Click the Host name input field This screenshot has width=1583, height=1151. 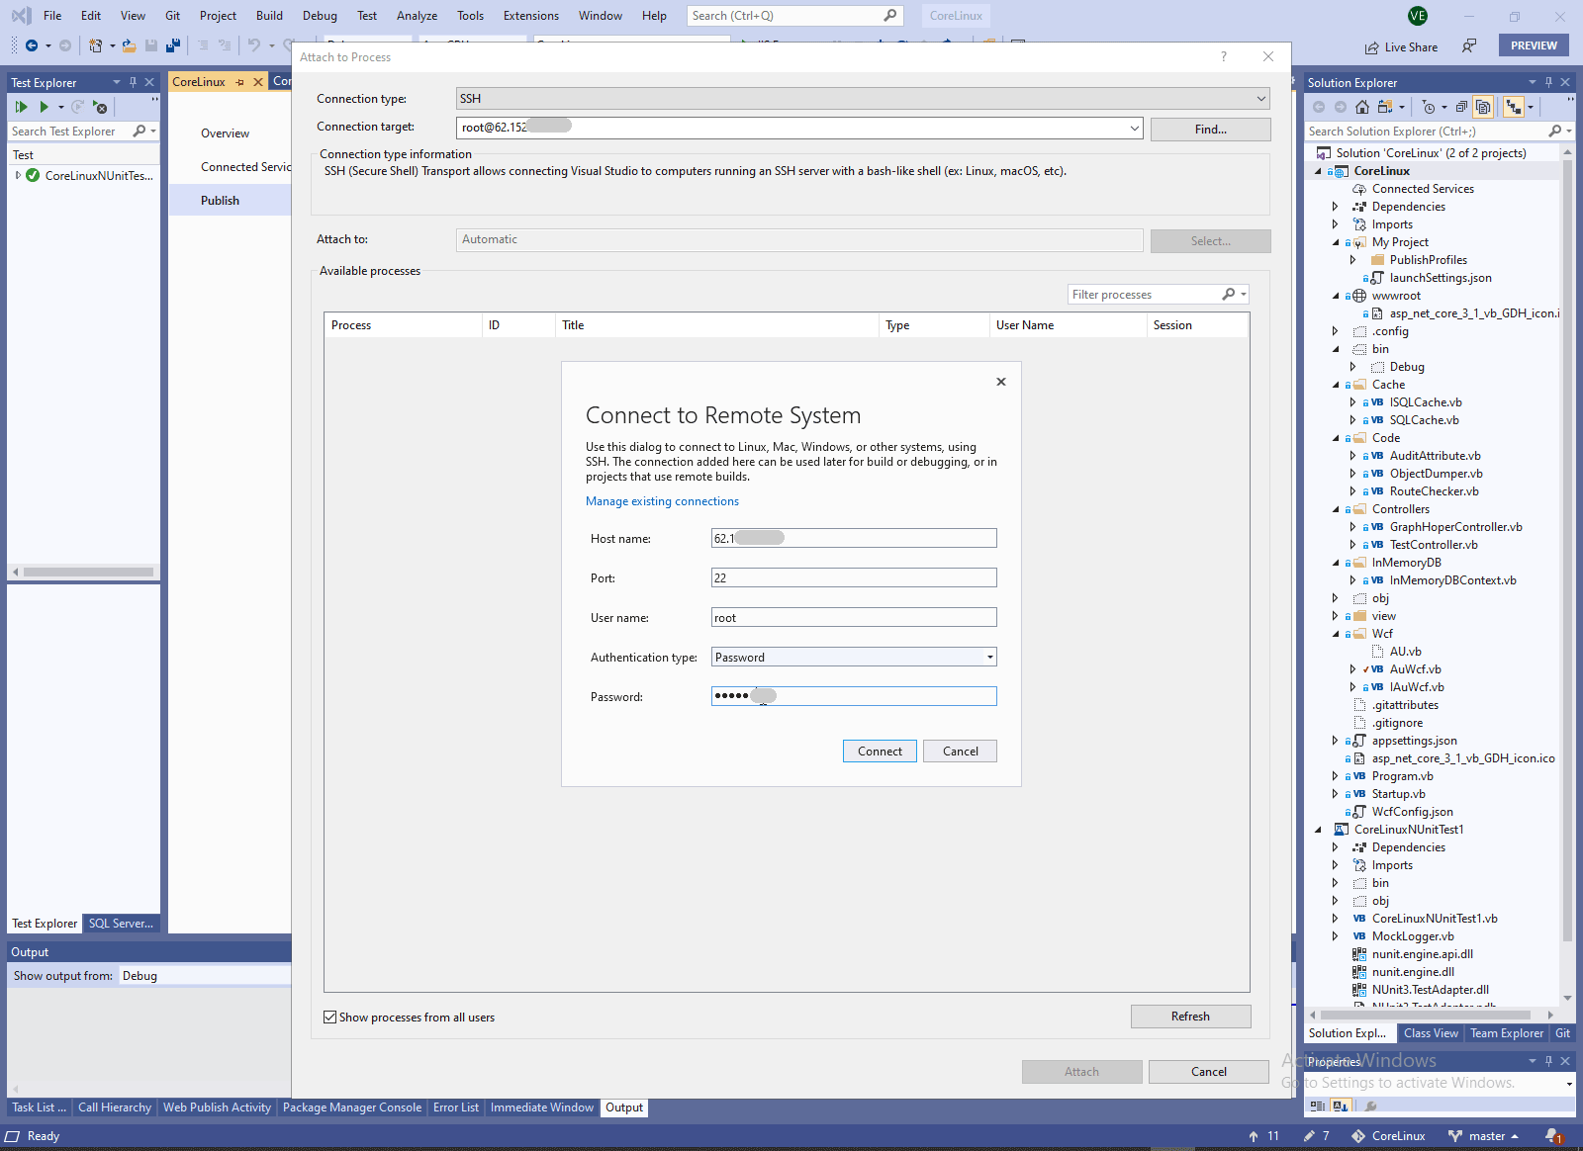[x=854, y=538]
